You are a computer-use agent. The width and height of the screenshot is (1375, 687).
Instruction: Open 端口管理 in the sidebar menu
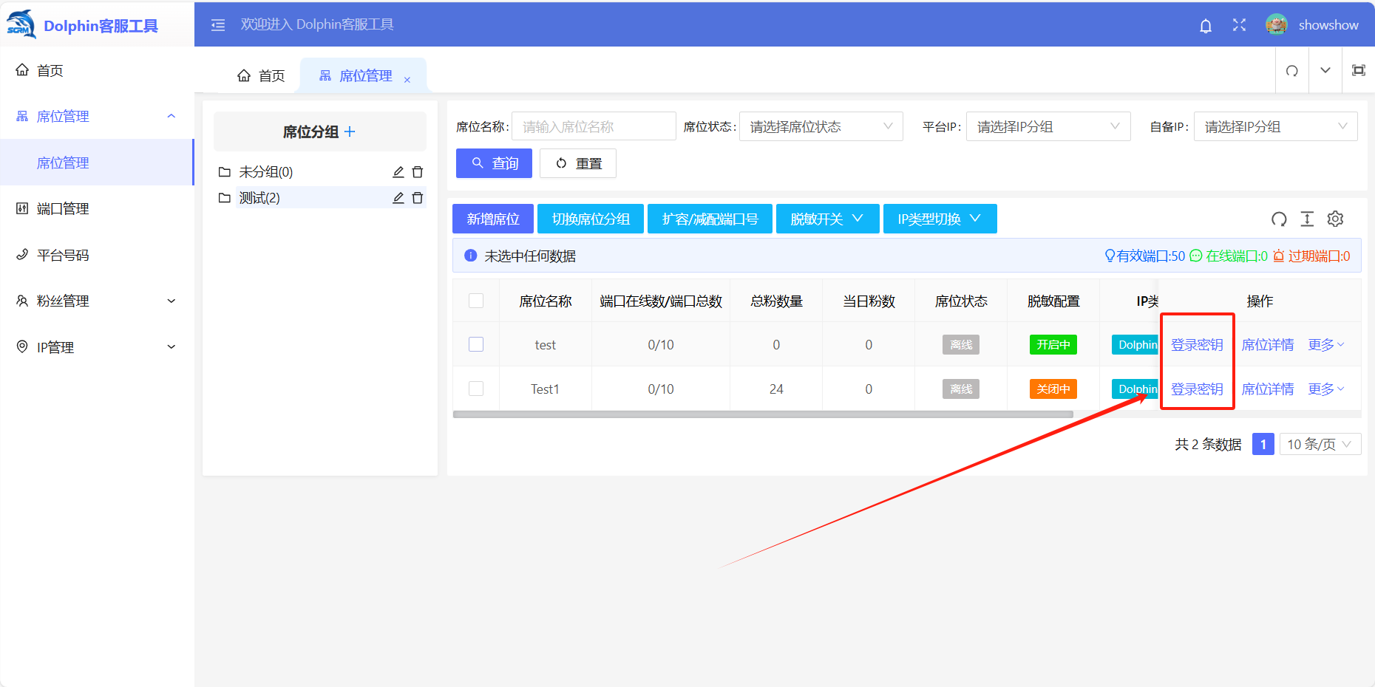(x=63, y=209)
